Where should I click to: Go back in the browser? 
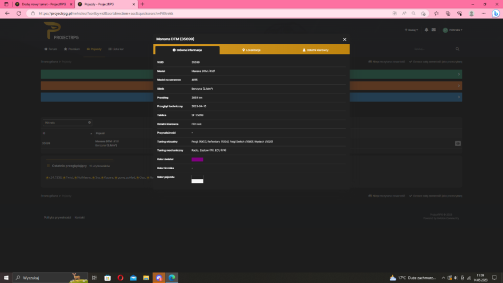8,14
